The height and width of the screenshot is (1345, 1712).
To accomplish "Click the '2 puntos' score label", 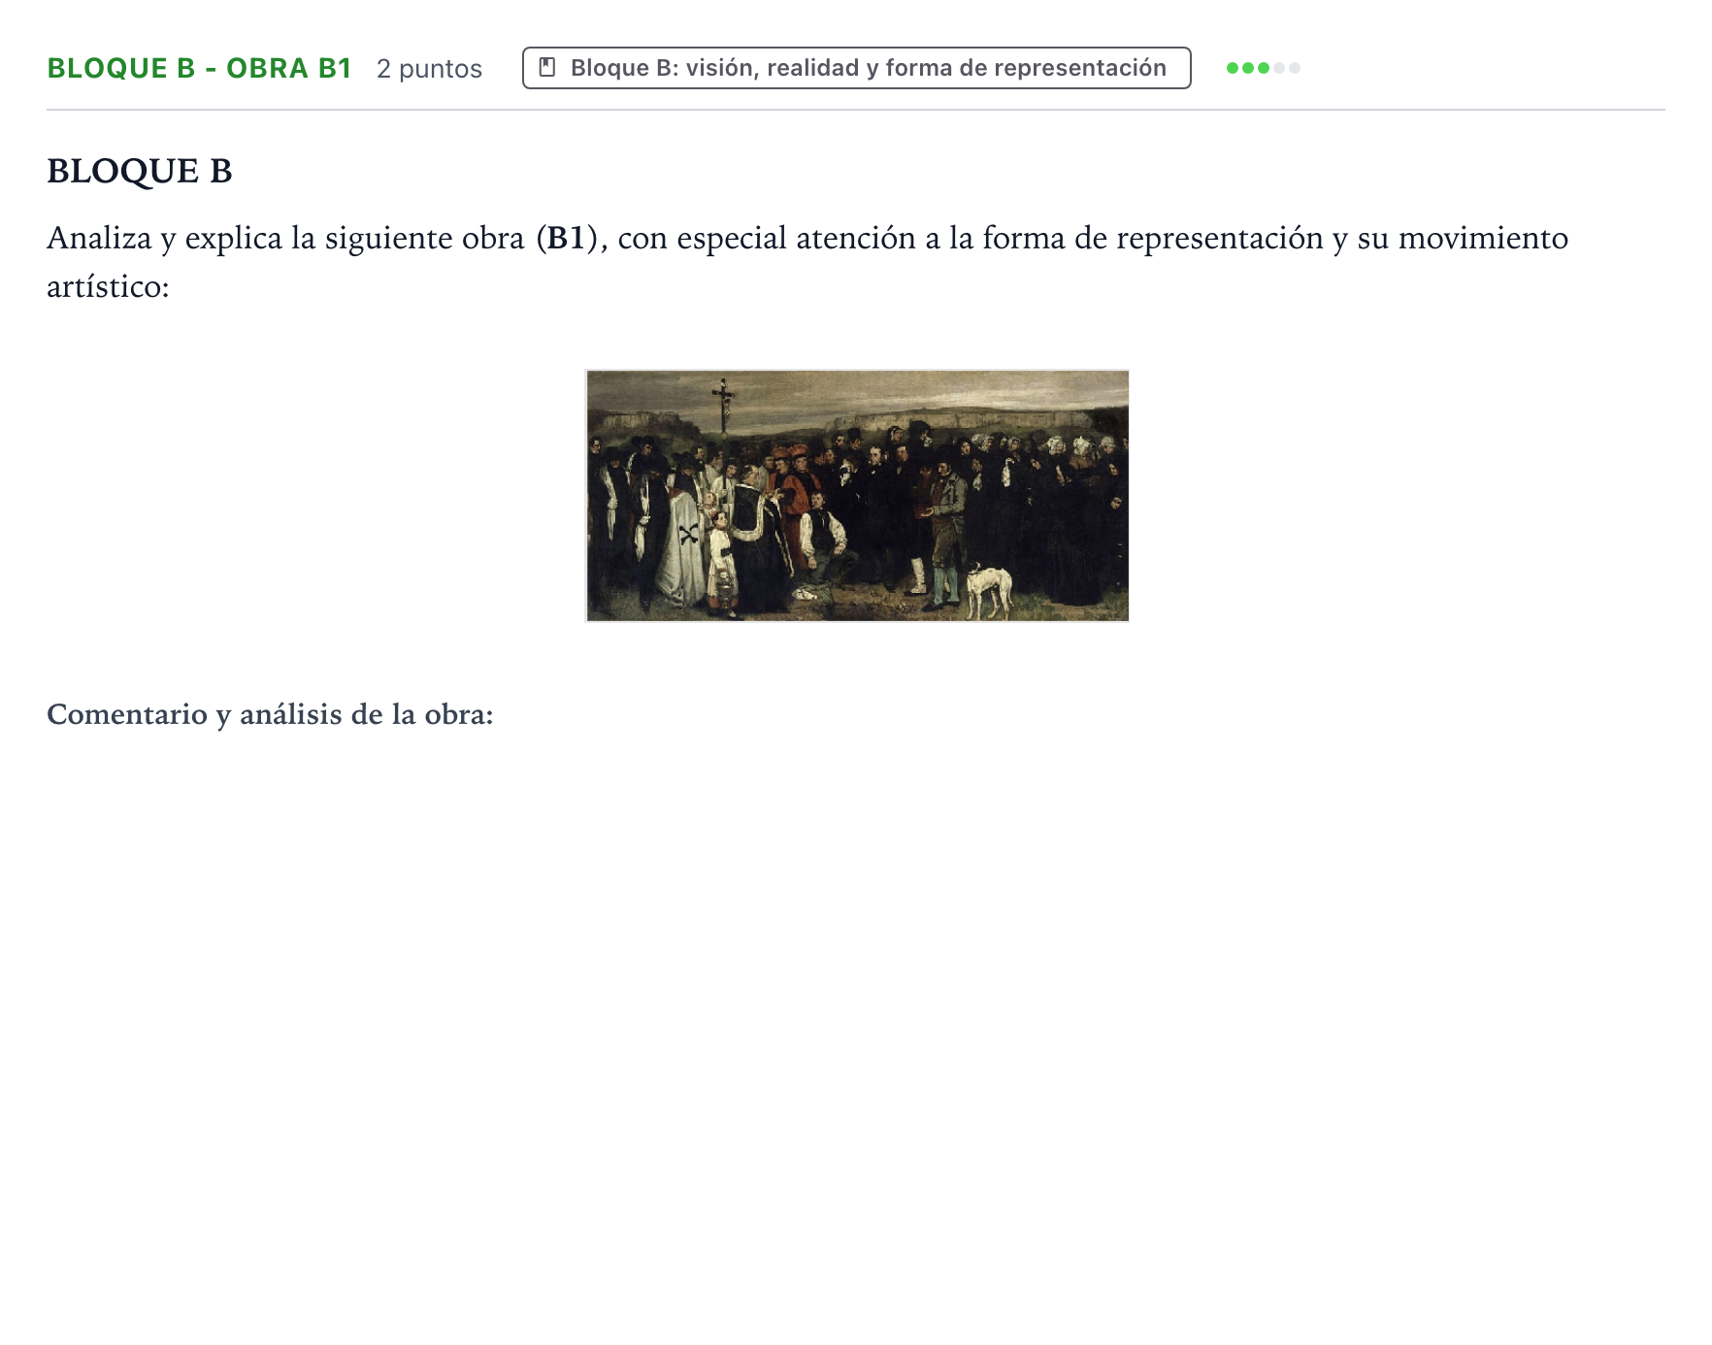I will [429, 69].
